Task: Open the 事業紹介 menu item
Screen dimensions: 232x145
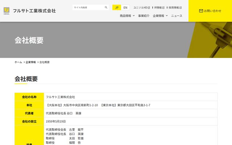Action: pyautogui.click(x=144, y=16)
